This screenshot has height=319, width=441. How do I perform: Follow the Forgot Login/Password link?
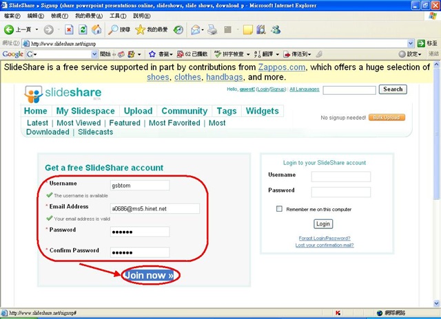click(x=325, y=238)
